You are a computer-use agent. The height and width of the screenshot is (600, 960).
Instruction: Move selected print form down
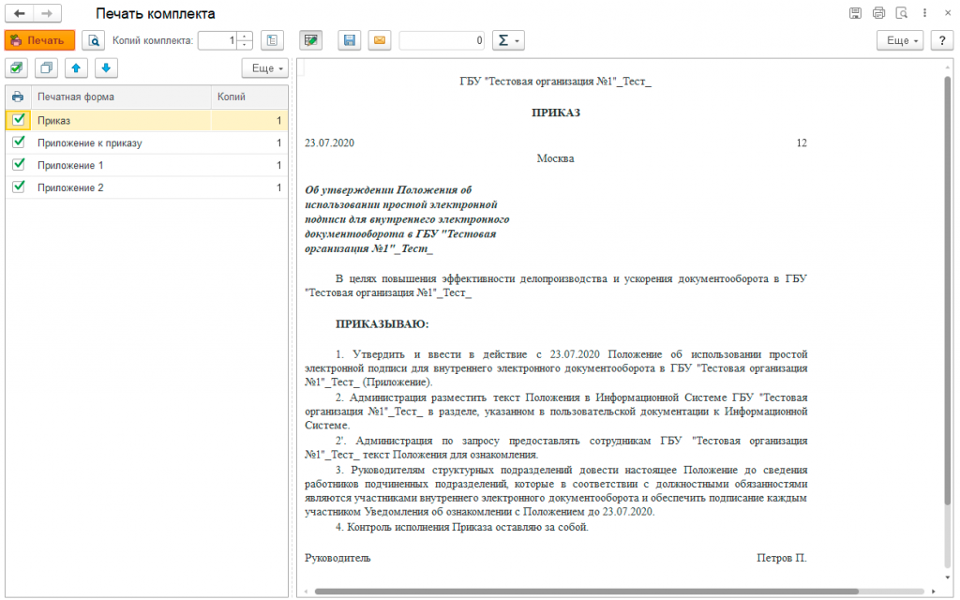click(x=105, y=67)
